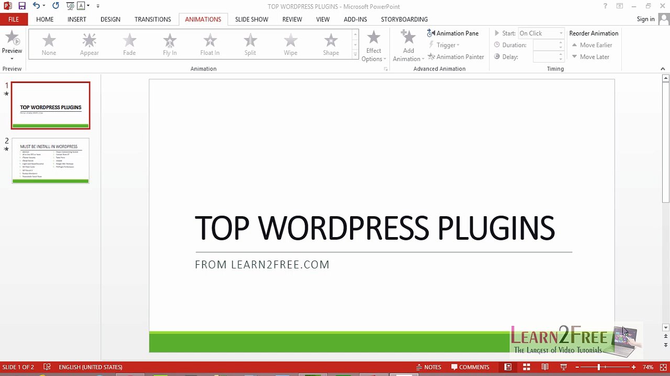The image size is (670, 376).
Task: Open Ribbon Display Options icon
Action: click(x=620, y=6)
